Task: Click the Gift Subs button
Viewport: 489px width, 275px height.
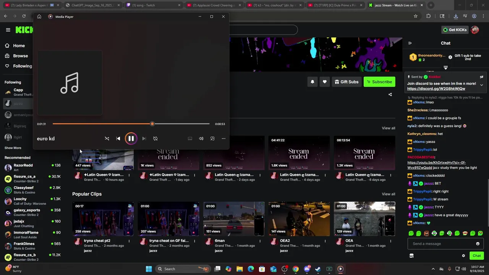Action: (347, 82)
